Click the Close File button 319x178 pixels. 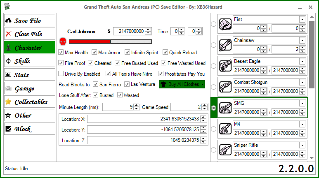coord(30,34)
